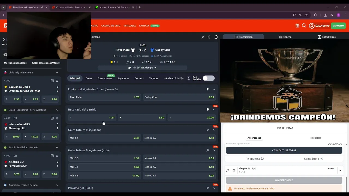The width and height of the screenshot is (349, 196).
Task: Open stats icon for Atlético GO match
Action: point(52,156)
